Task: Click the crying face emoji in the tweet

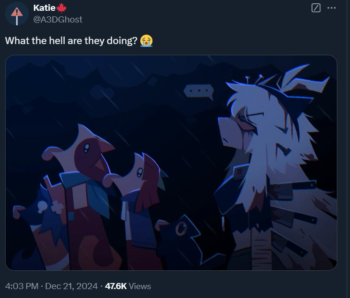Action: point(146,41)
